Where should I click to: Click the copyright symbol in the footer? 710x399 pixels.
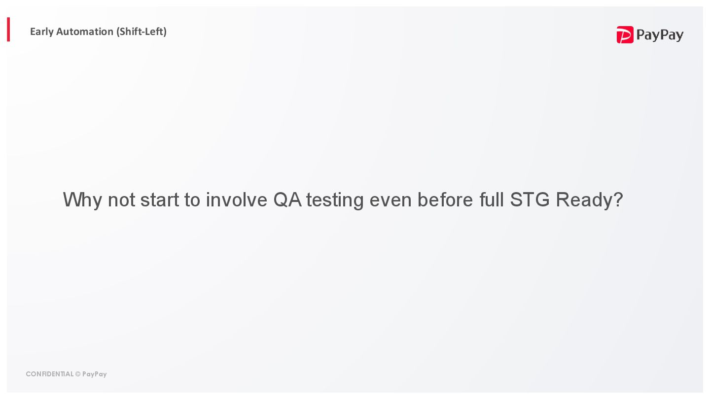coord(78,374)
